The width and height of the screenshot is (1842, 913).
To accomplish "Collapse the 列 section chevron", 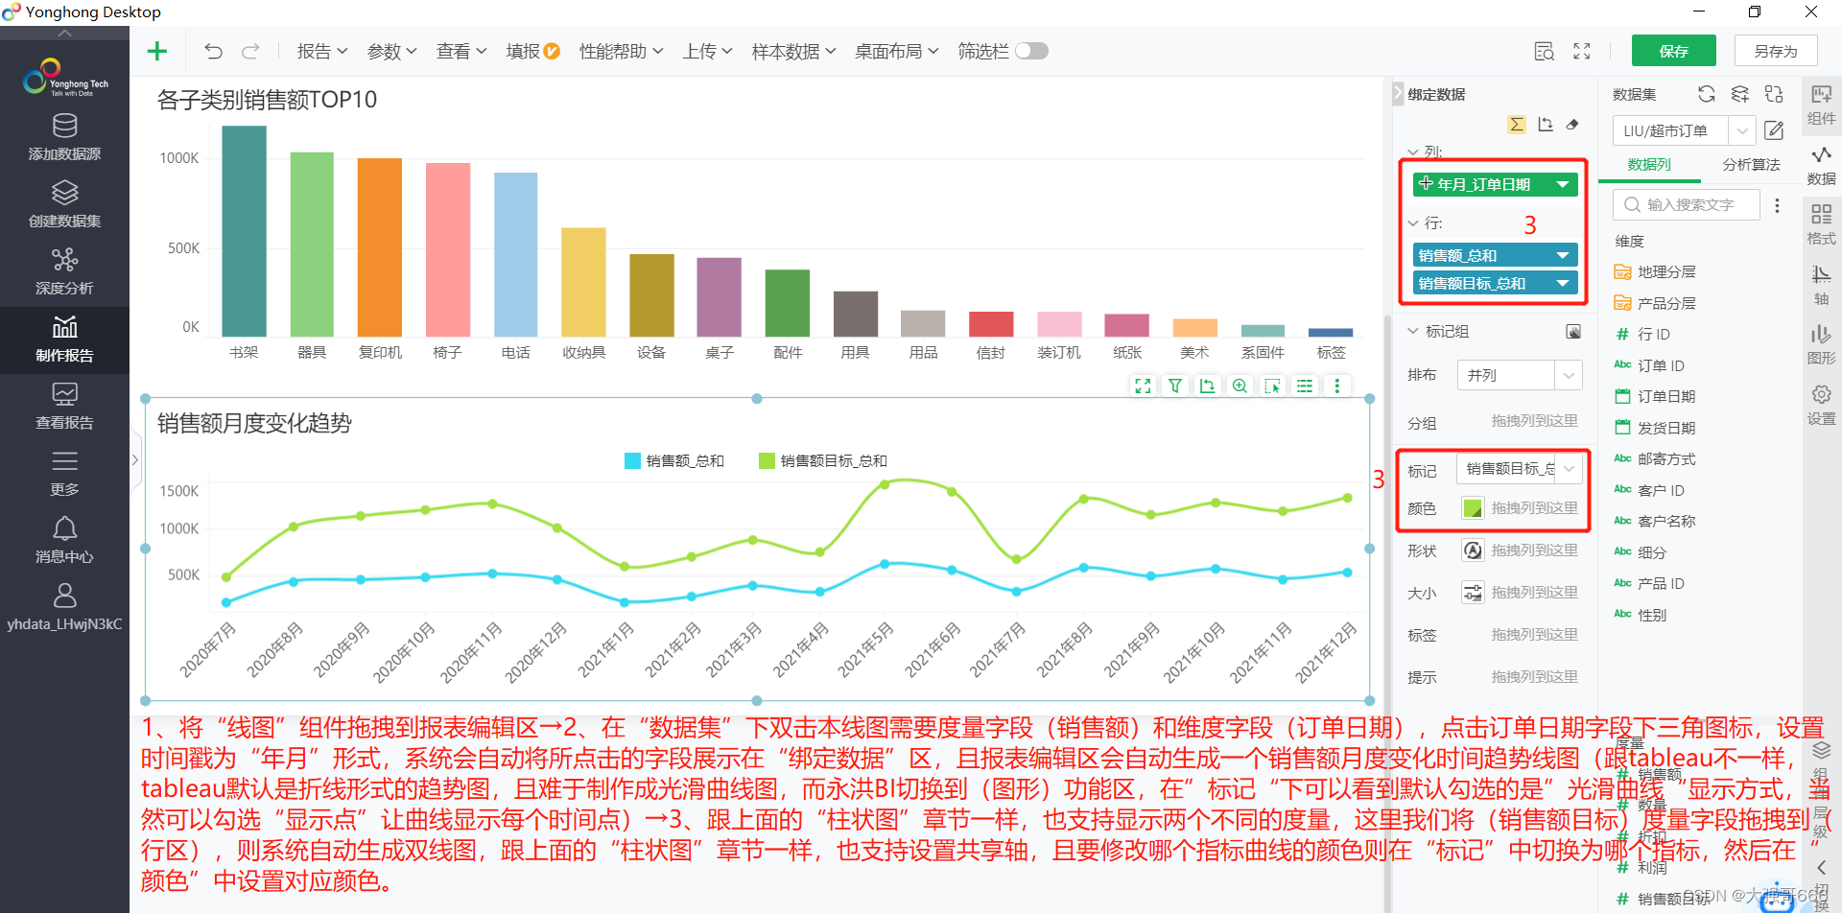I will pyautogui.click(x=1412, y=152).
